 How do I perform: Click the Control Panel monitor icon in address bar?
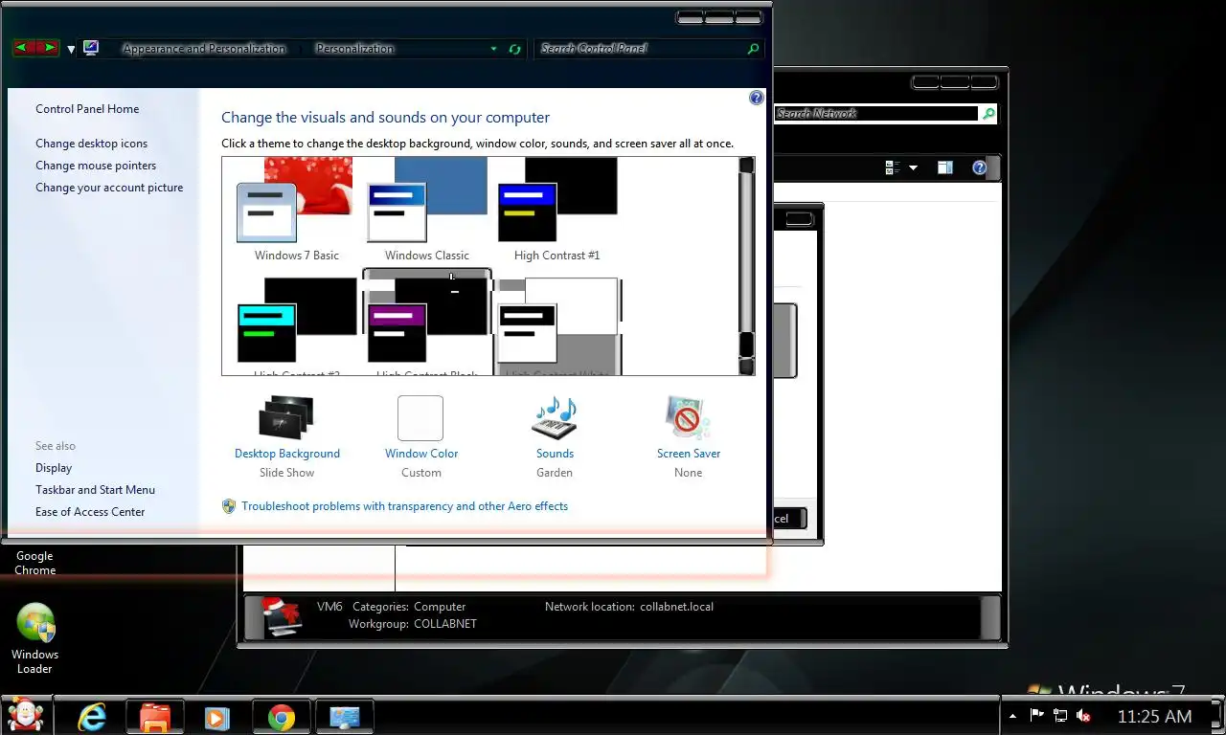tap(91, 48)
